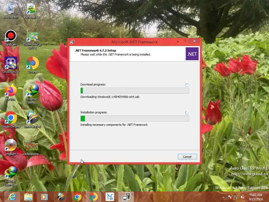This screenshot has height=202, width=269.
Task: Close the Microsoft .NET Framework window
Action: [x=194, y=41]
